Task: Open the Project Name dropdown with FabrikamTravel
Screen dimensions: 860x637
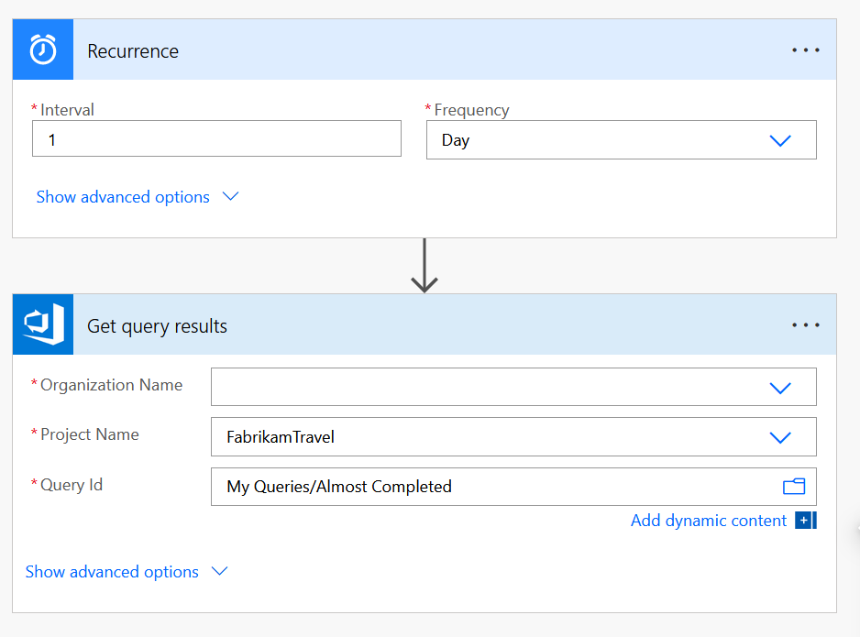Action: coord(779,437)
